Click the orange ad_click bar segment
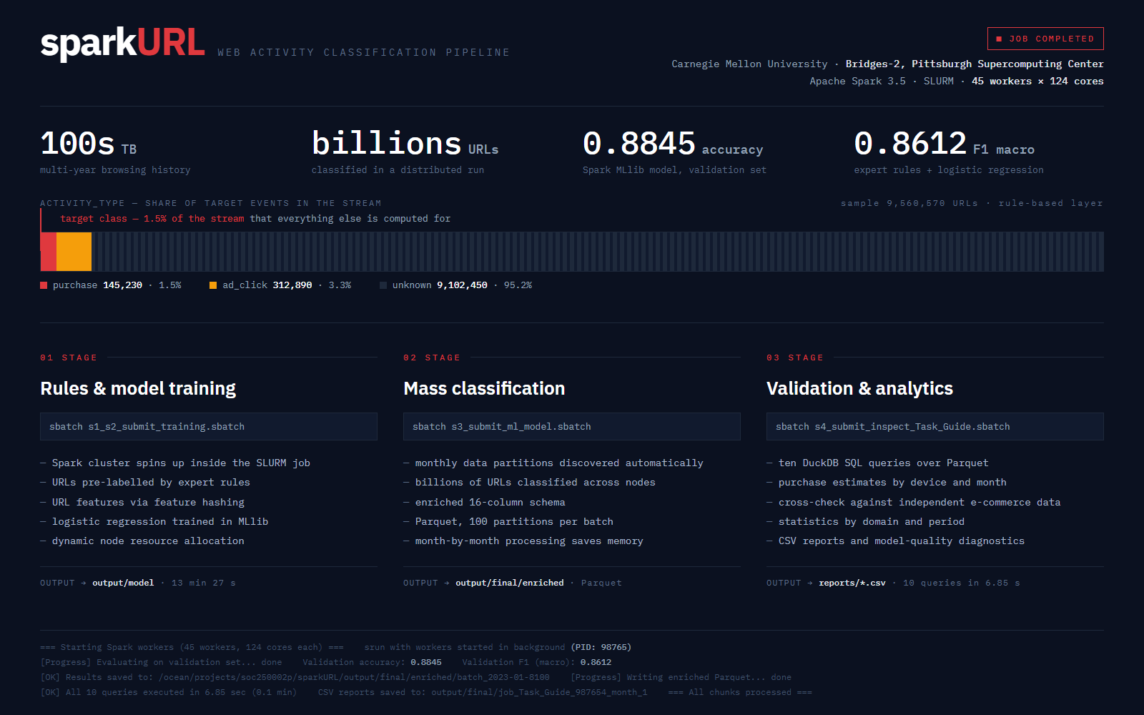Image resolution: width=1144 pixels, height=715 pixels. [x=74, y=252]
